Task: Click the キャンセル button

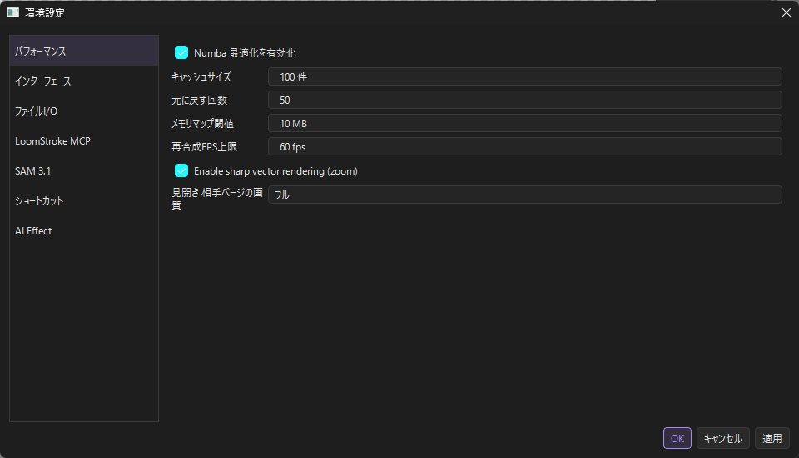Action: pos(722,438)
